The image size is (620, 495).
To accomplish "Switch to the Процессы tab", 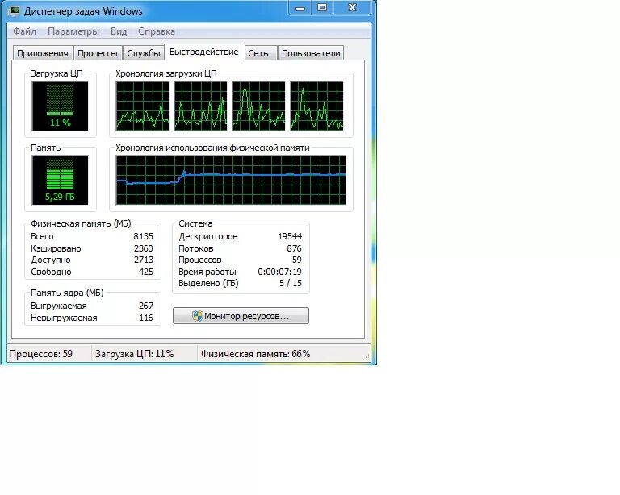I will tap(98, 53).
